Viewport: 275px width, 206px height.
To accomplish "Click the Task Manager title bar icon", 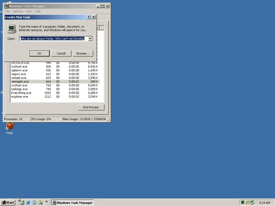I will coord(6,6).
